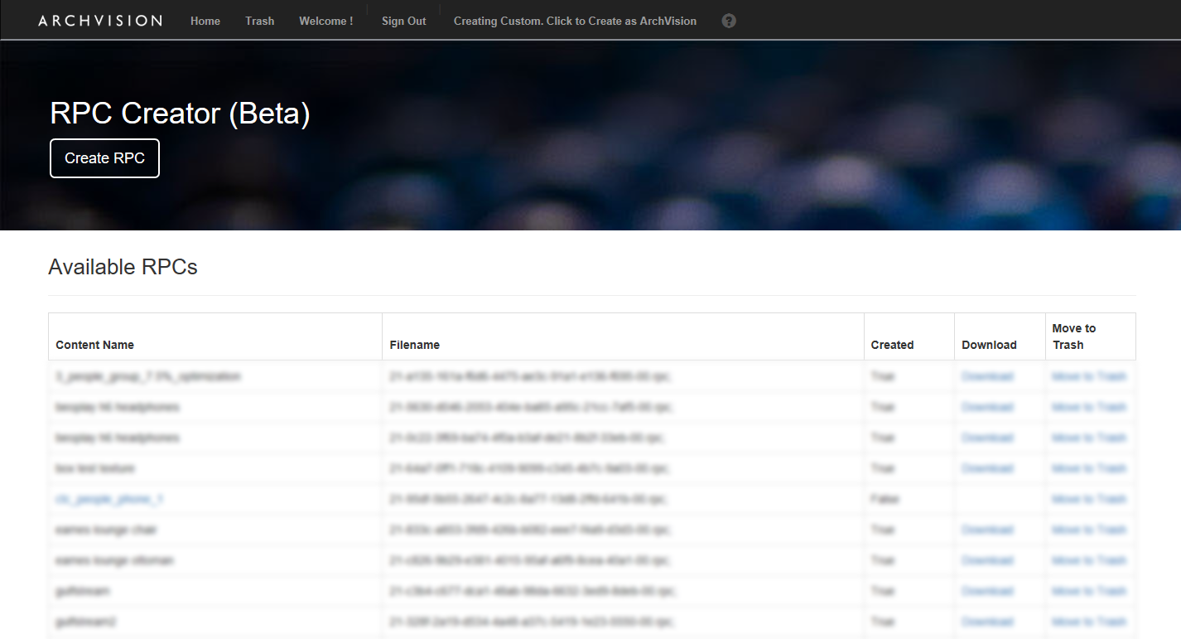Download the eames lounge ottoman RPC

[x=987, y=560]
